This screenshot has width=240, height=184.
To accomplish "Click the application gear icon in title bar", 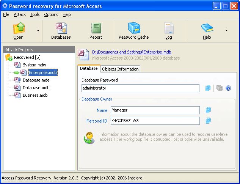I will [x=5, y=6].
